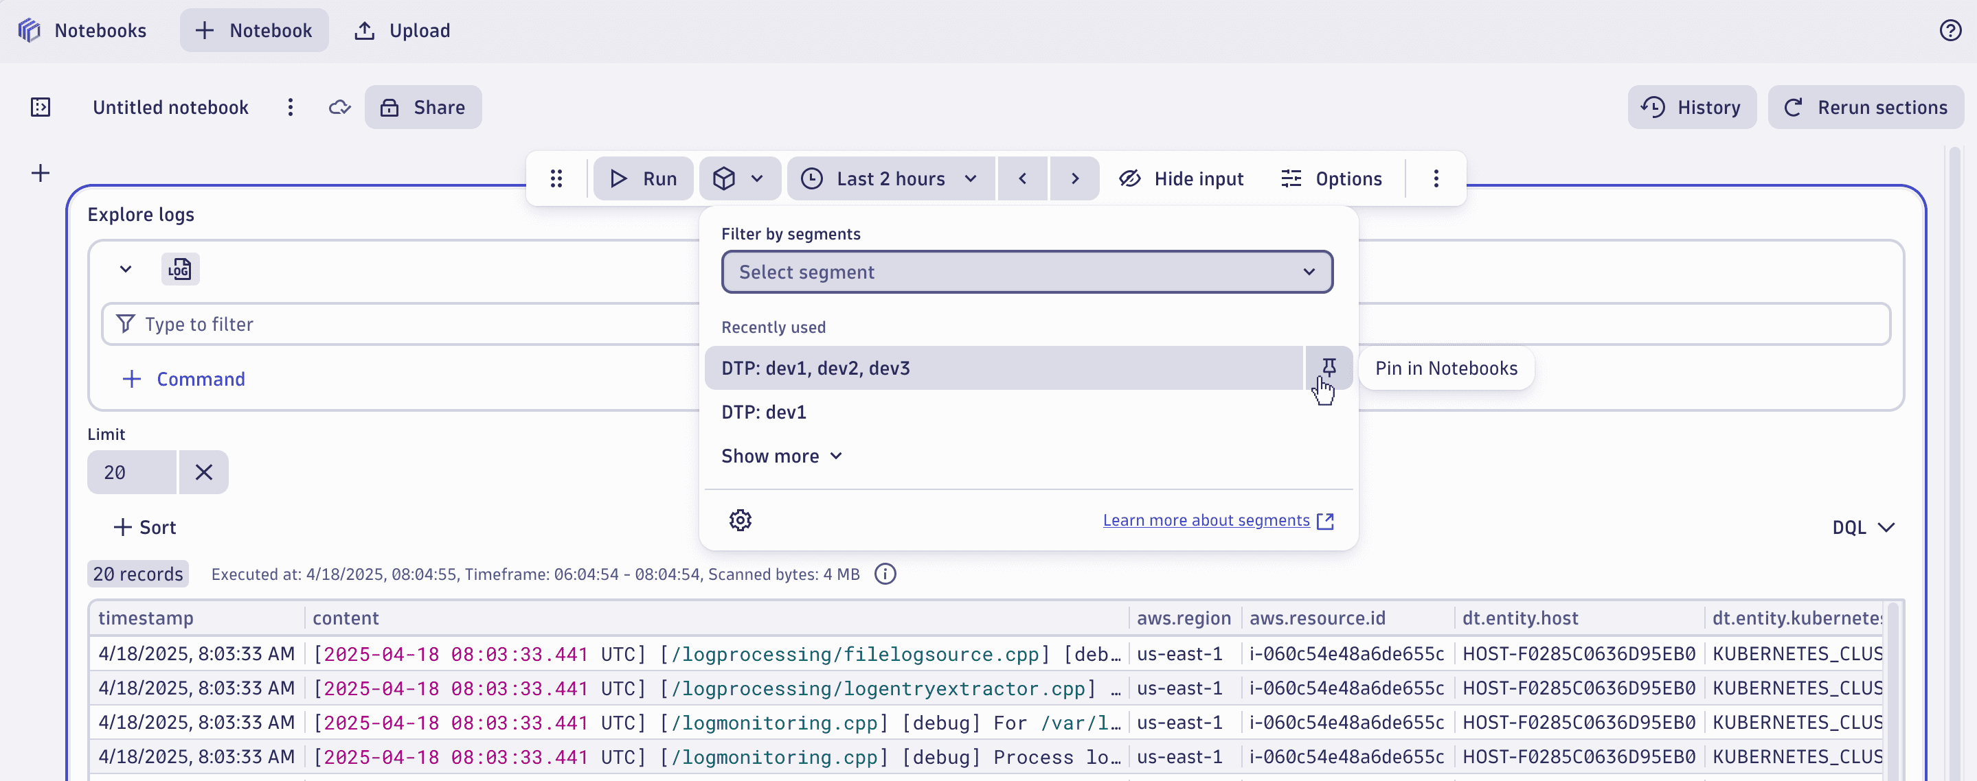Click the execution info icon
Screen dimensions: 1977x781
click(x=885, y=574)
